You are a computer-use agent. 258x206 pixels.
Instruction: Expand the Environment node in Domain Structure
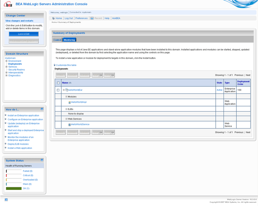[6, 61]
